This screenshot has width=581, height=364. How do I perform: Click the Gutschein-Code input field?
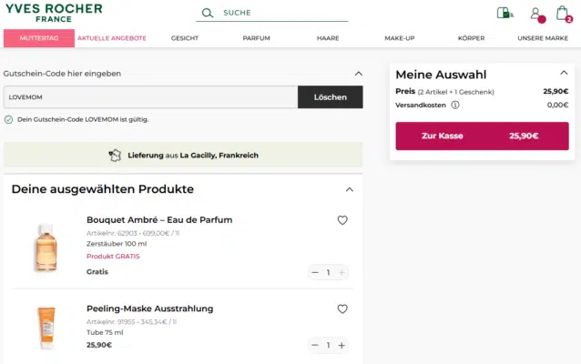point(150,97)
